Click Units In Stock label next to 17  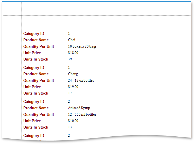point(36,93)
